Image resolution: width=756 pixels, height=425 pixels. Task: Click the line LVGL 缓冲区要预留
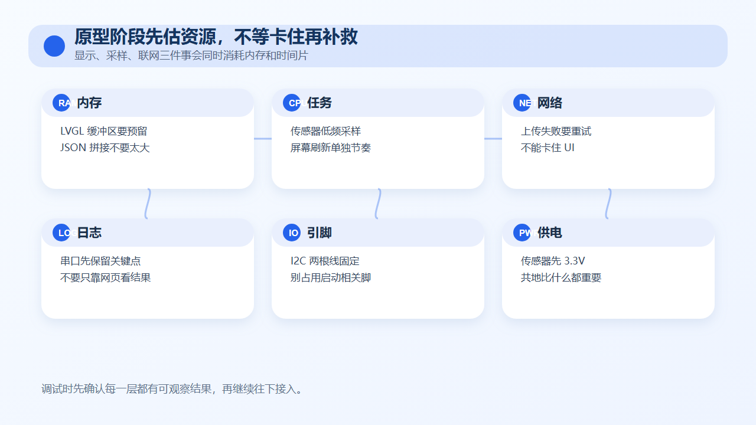[x=104, y=131]
